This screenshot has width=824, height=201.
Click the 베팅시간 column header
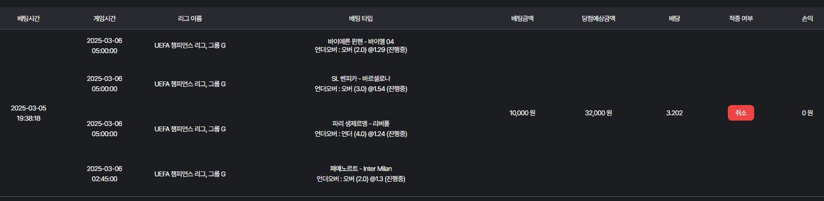point(28,18)
